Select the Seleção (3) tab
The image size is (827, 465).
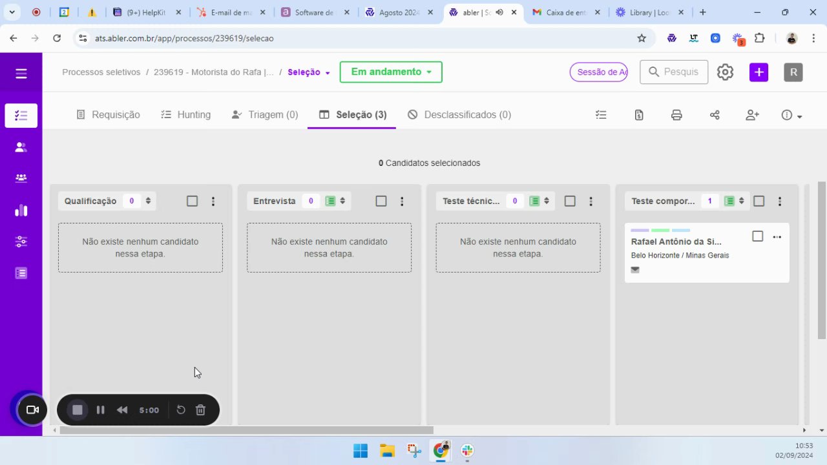[x=353, y=115]
